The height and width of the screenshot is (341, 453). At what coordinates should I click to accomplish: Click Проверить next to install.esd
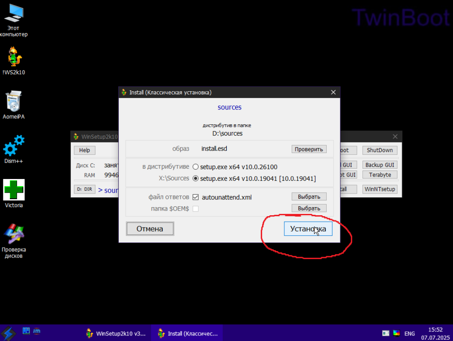click(x=309, y=149)
